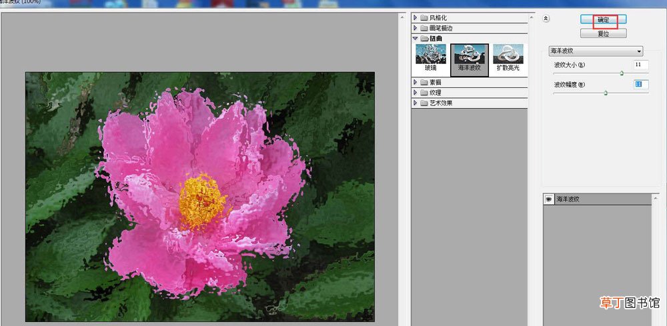This screenshot has height=326, width=667.
Task: Click the 素描 folder icon
Action: pyautogui.click(x=424, y=82)
